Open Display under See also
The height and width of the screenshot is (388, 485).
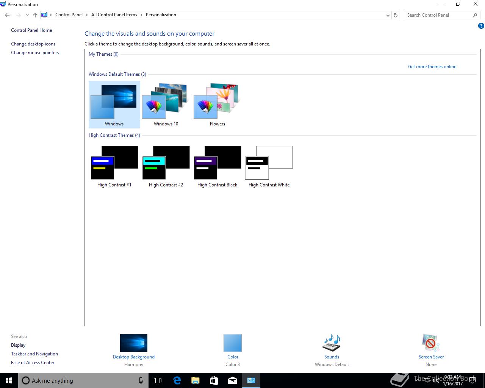coord(18,345)
